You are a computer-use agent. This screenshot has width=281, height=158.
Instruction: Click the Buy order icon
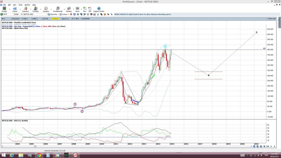click(x=85, y=9)
